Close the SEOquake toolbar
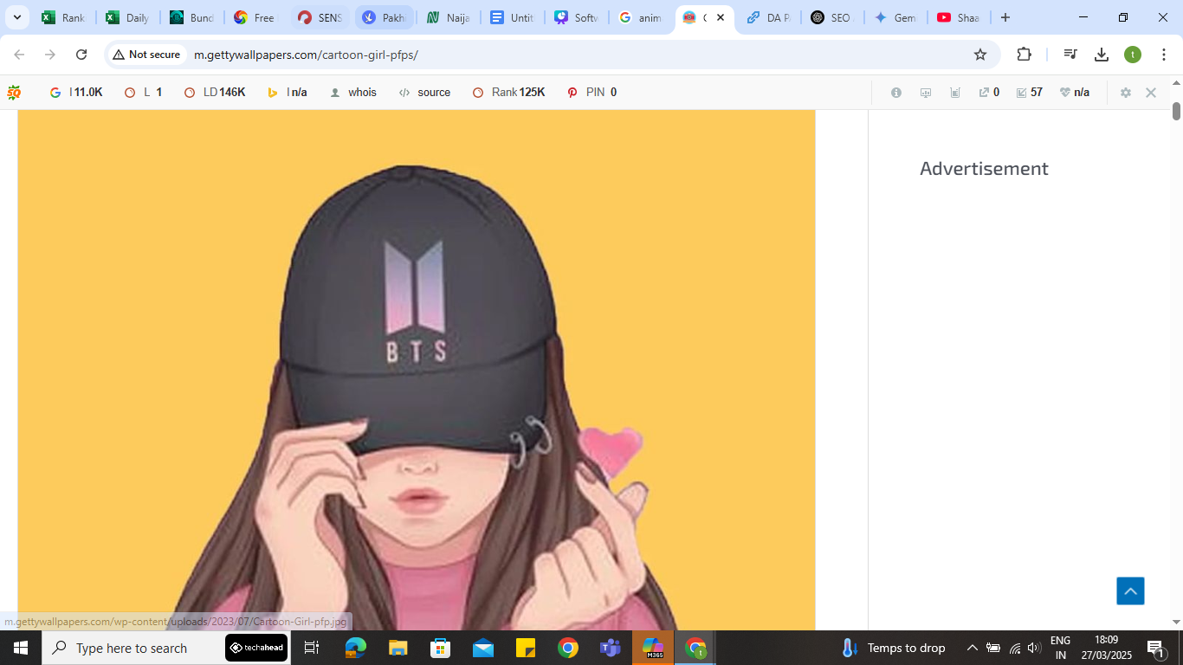 (x=1151, y=93)
